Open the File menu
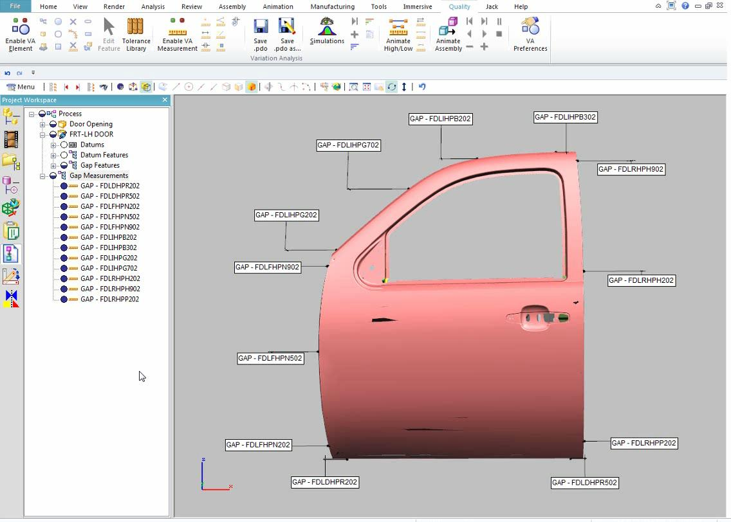The width and height of the screenshot is (731, 522). pos(15,6)
